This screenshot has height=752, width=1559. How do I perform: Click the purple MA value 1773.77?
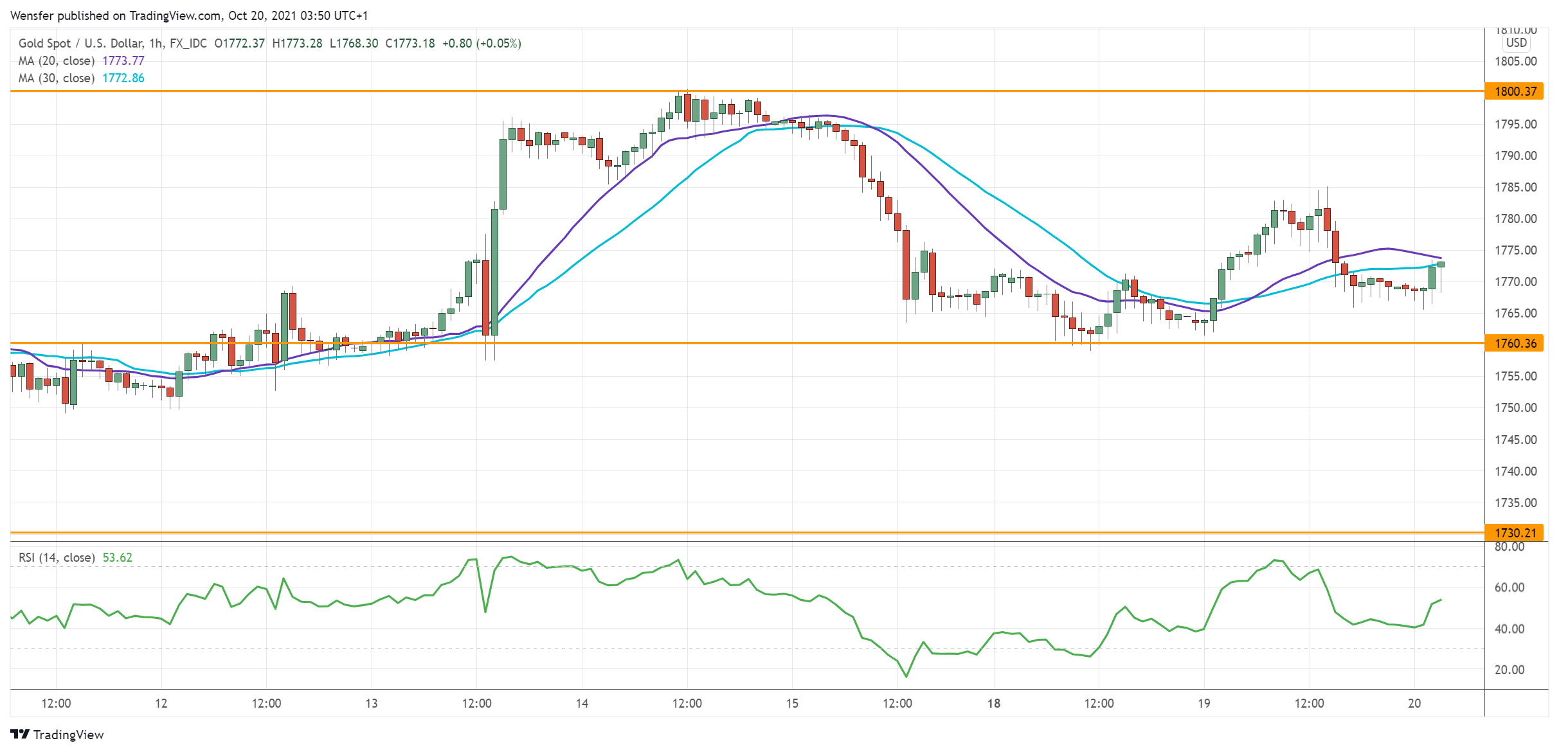[x=122, y=60]
